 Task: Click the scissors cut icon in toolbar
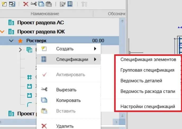pyautogui.click(x=33, y=4)
